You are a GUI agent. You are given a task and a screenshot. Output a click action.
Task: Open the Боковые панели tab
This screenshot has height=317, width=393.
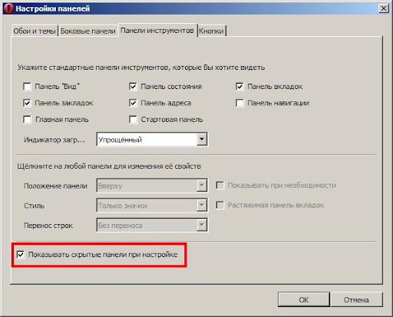(88, 31)
